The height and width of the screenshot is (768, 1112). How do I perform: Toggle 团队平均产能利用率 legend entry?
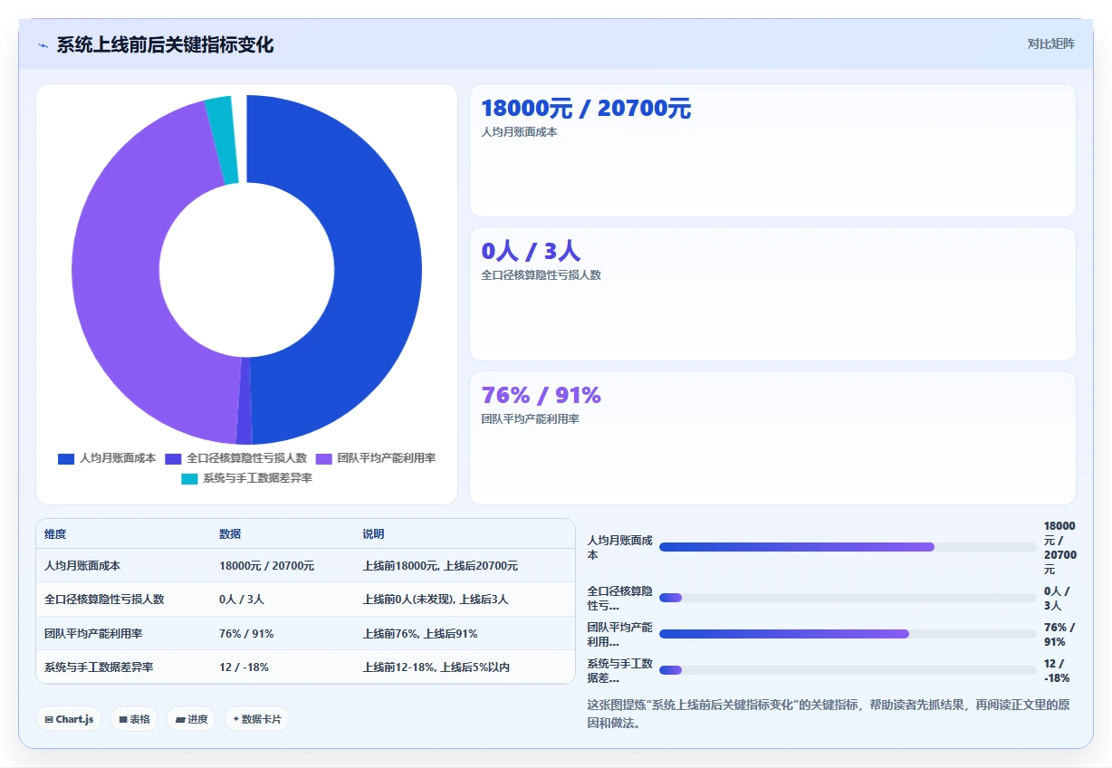[x=376, y=459]
